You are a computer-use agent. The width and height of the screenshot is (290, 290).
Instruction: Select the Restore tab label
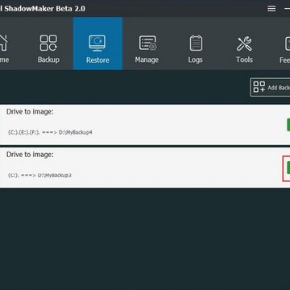[x=97, y=60]
